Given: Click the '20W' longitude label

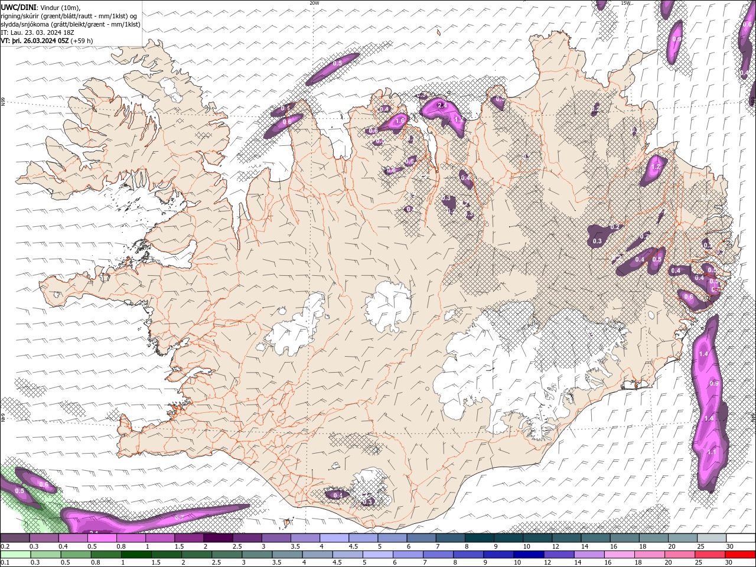Looking at the screenshot, I should pos(314,3).
